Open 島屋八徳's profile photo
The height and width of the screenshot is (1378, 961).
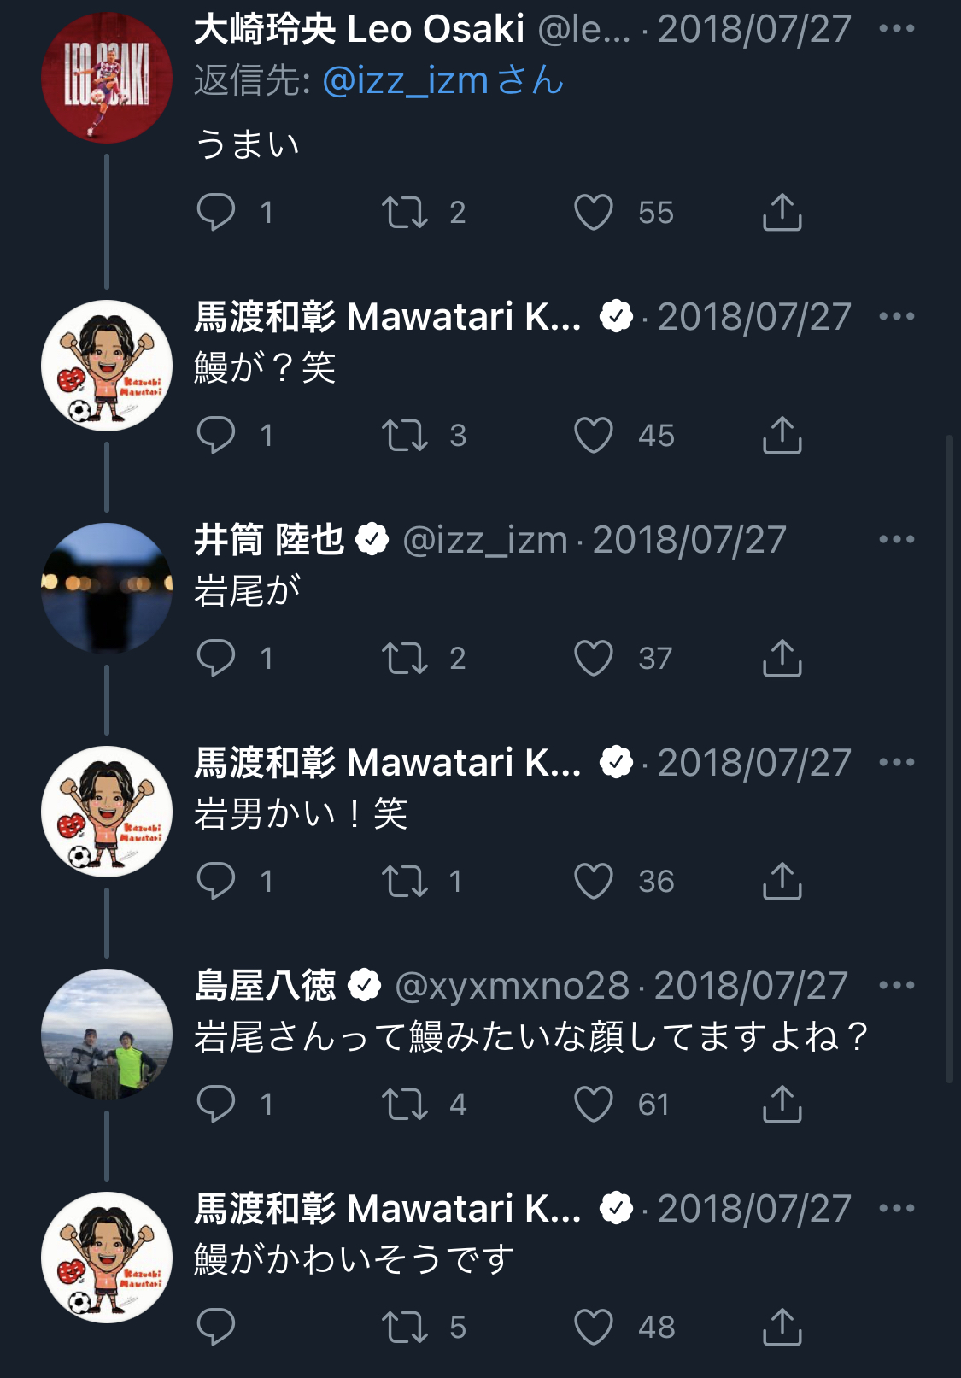click(x=107, y=1034)
